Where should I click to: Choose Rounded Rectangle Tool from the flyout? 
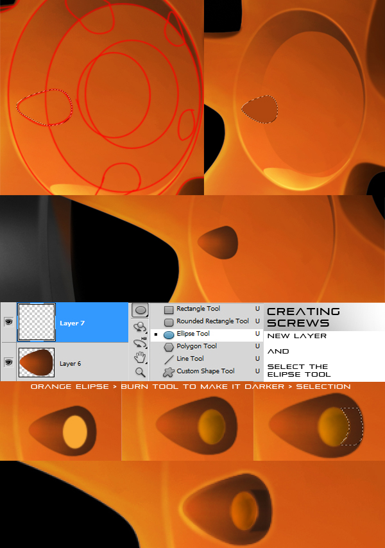coord(207,321)
